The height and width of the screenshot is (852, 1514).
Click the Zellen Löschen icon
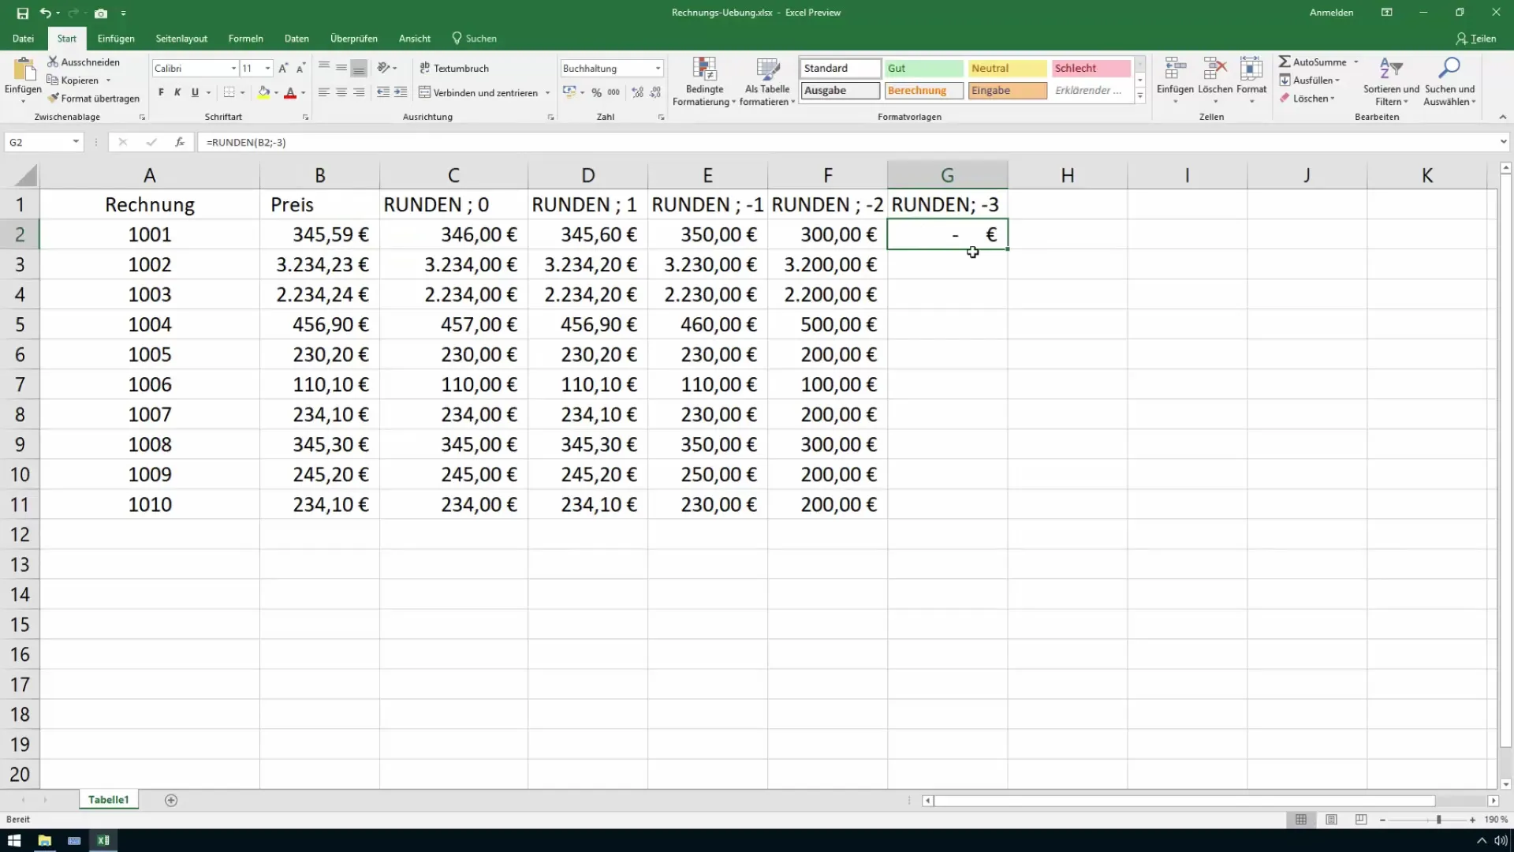[1215, 69]
